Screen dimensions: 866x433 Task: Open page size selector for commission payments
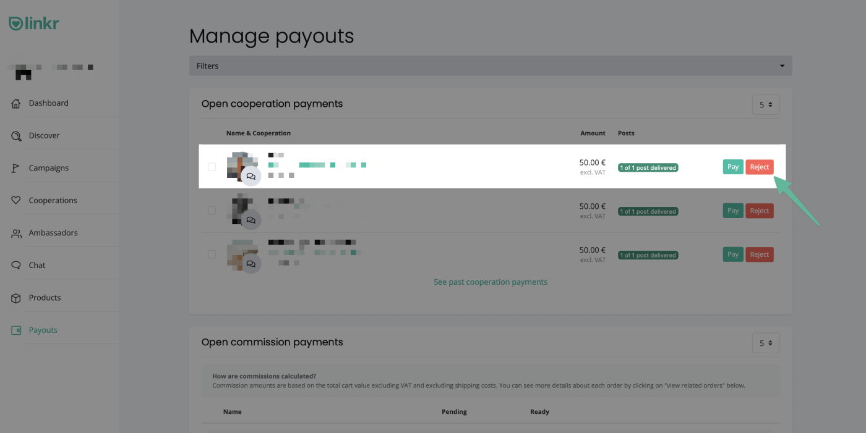[x=766, y=343]
